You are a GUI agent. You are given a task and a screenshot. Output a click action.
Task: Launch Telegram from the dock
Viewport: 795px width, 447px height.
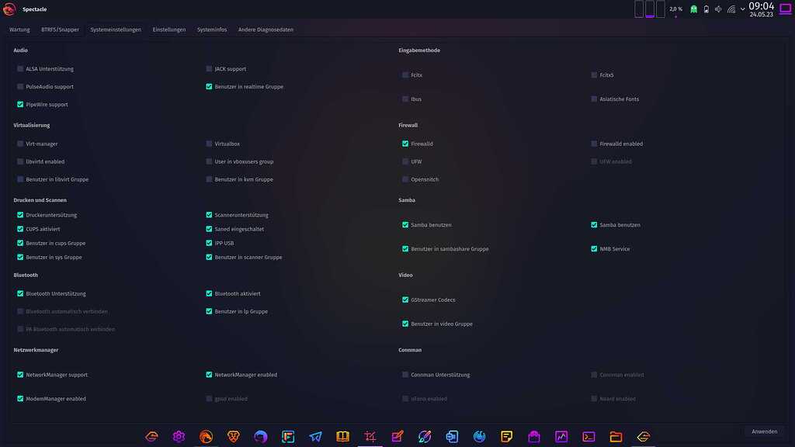(315, 436)
